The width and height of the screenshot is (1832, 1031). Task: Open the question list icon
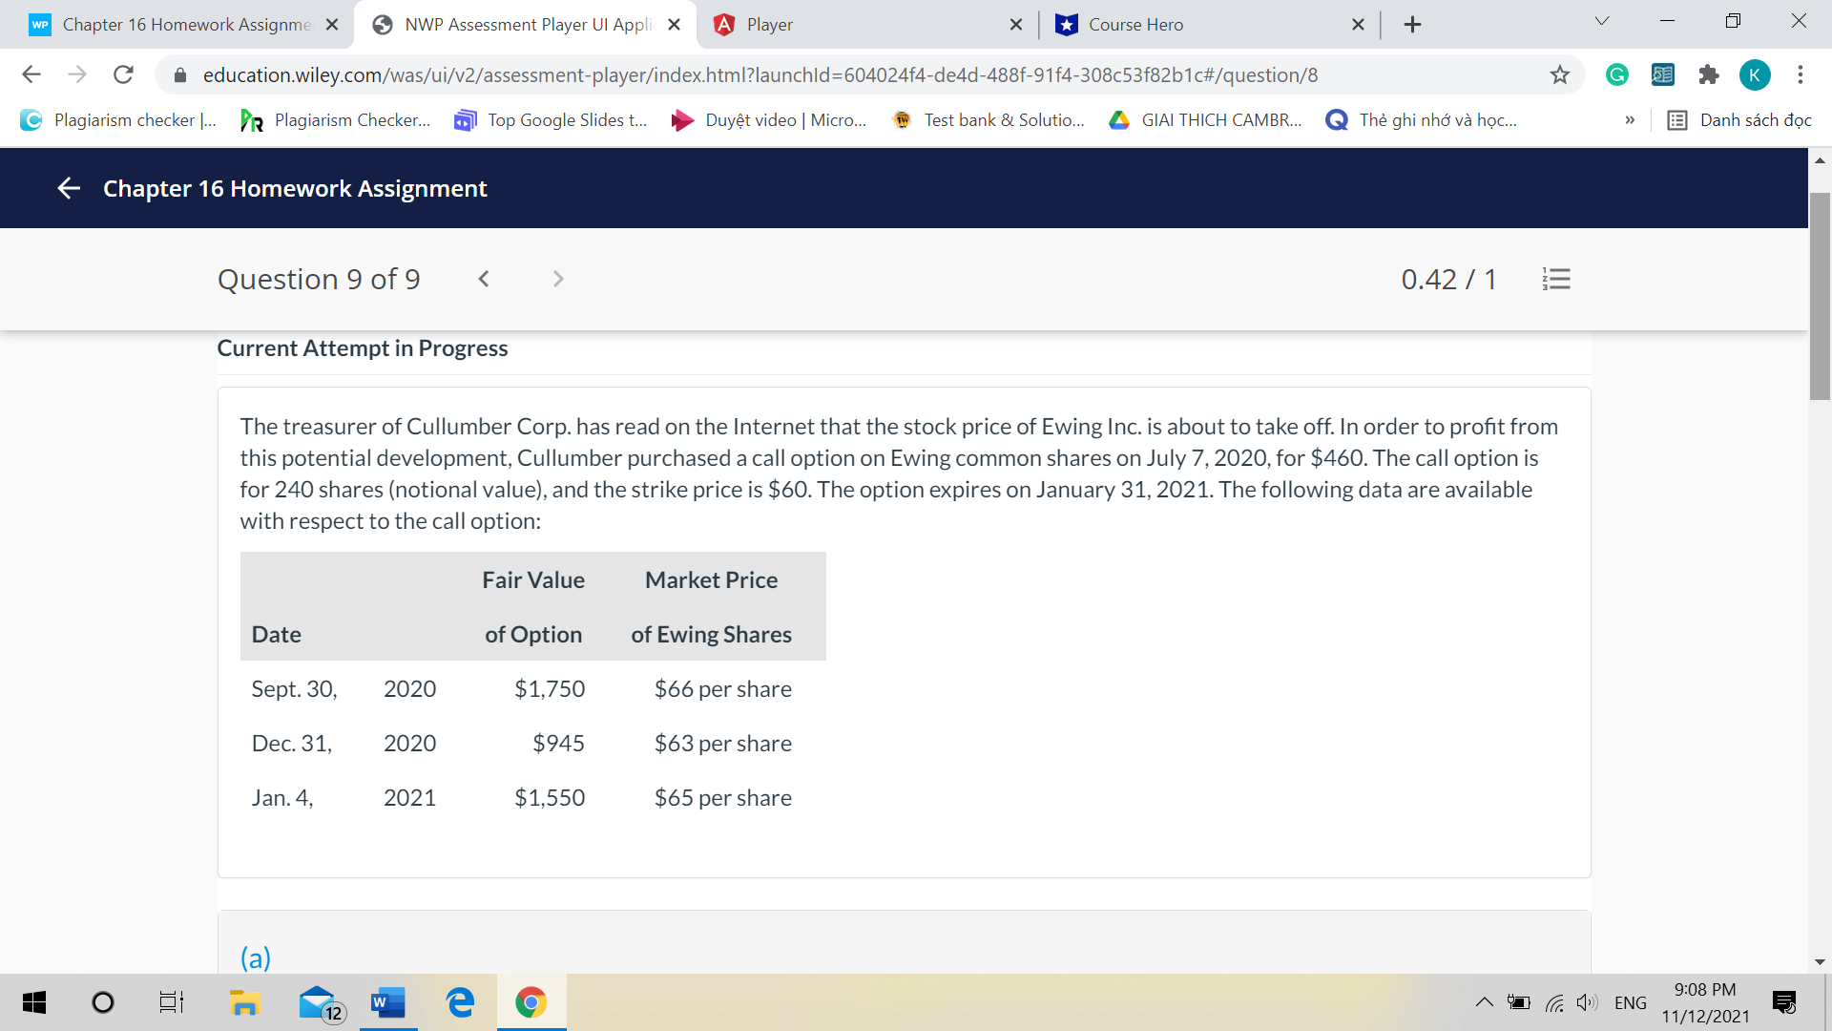coord(1556,279)
